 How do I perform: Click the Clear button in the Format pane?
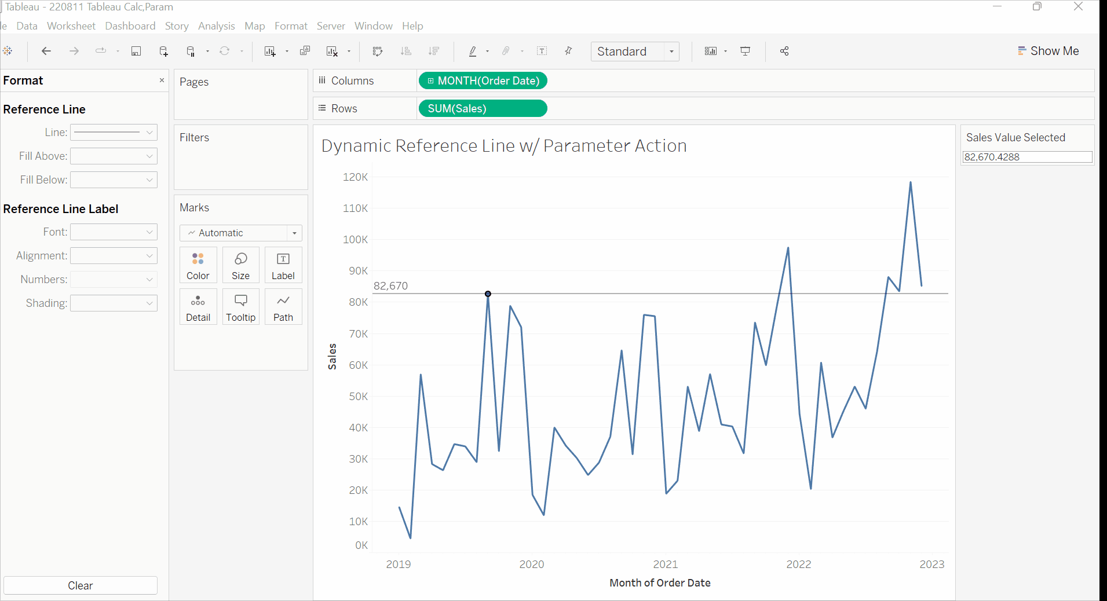80,585
